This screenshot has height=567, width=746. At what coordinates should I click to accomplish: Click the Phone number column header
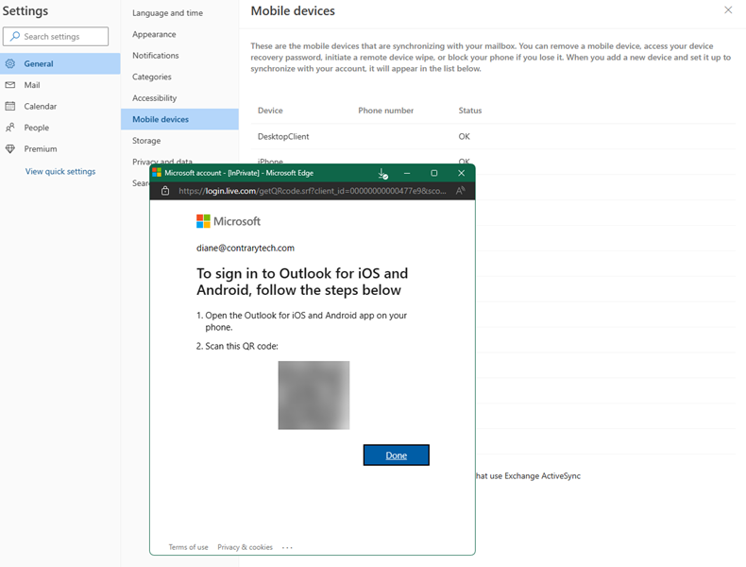click(x=386, y=111)
